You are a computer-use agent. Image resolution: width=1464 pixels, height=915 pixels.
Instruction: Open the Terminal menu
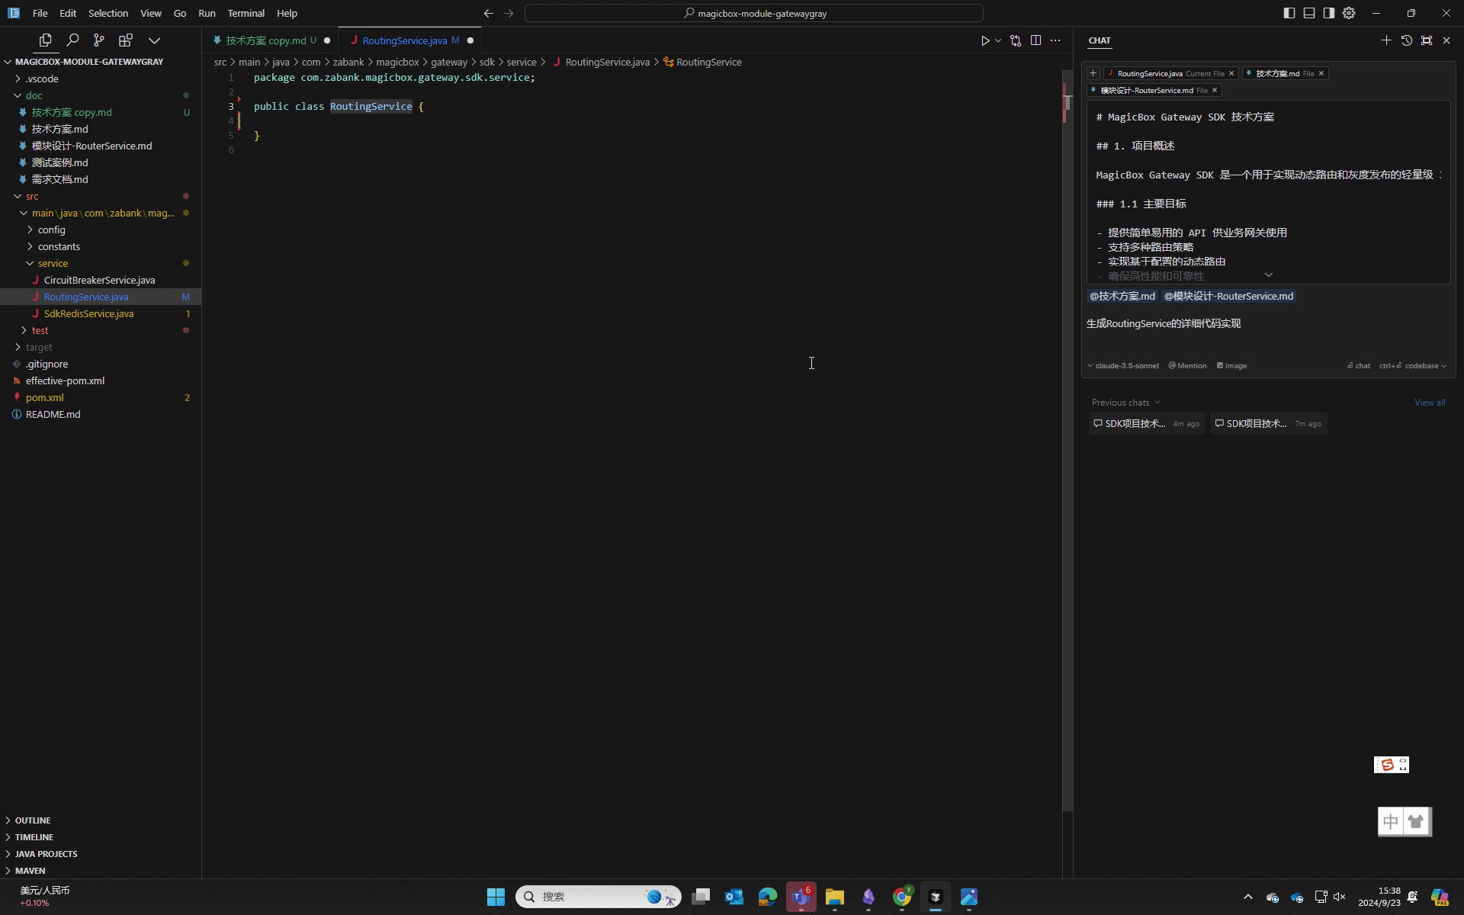[246, 13]
